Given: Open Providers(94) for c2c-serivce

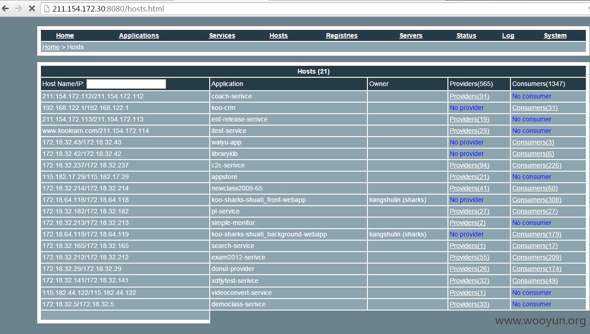Looking at the screenshot, I should click(470, 165).
